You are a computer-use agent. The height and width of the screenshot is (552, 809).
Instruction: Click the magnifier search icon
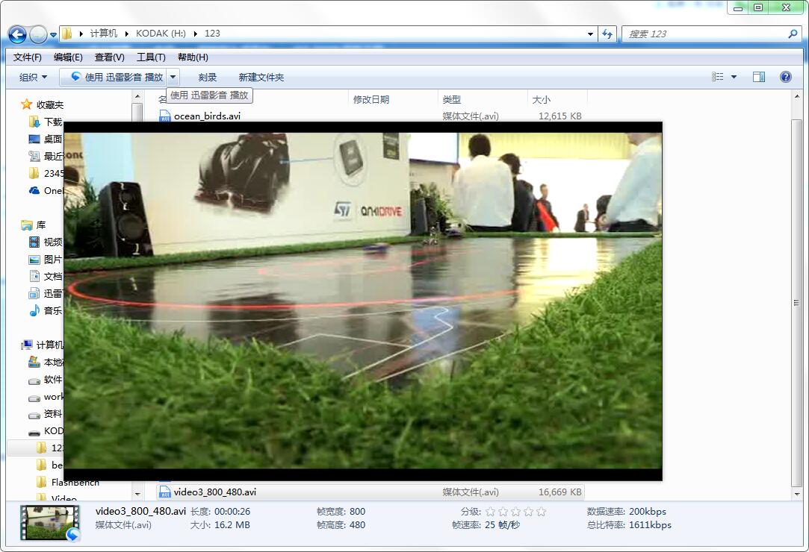(x=793, y=34)
